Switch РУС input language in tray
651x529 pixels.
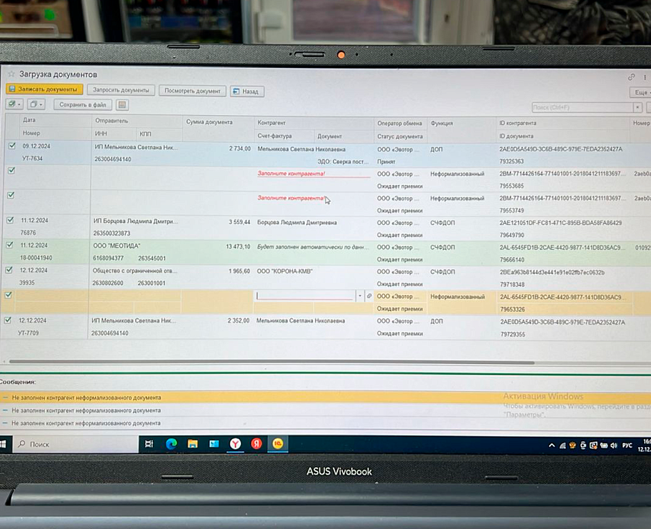[x=627, y=446]
